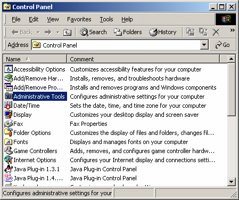Open the Accessibility Options icon
239x200 pixels.
pos(9,69)
